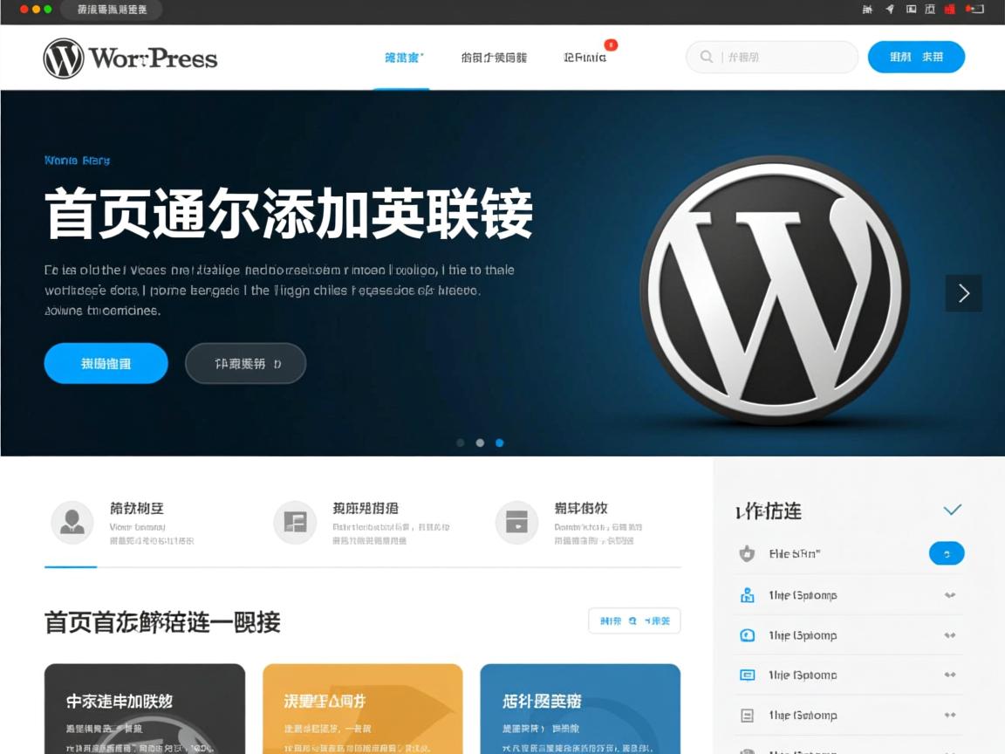The height and width of the screenshot is (754, 1005).
Task: Click the shield icon in the sidebar widget list
Action: (x=747, y=553)
